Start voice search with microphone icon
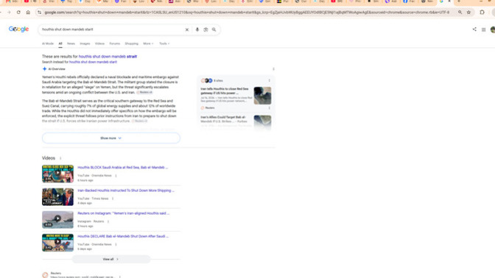 [x=197, y=29]
